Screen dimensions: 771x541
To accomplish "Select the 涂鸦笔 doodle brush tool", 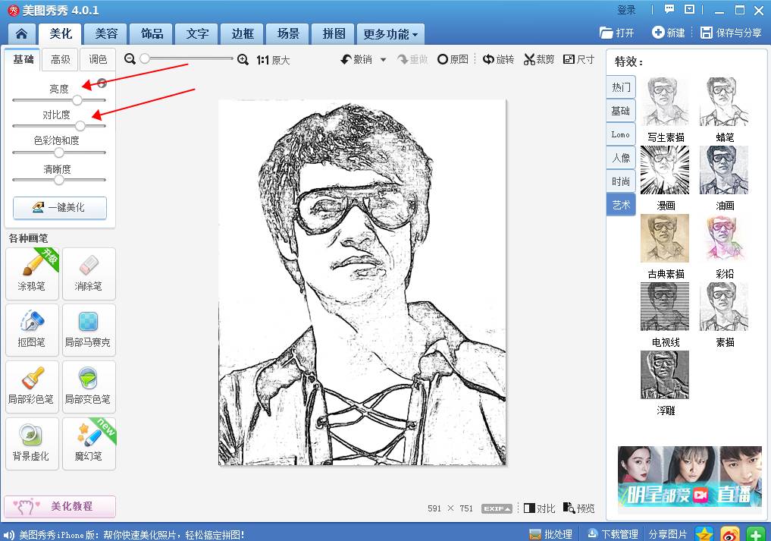I will click(x=32, y=273).
